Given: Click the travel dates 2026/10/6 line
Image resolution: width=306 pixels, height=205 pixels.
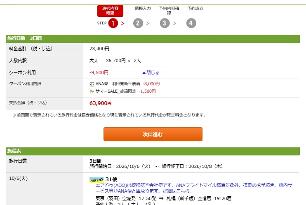Looking at the screenshot, I should 156,166.
